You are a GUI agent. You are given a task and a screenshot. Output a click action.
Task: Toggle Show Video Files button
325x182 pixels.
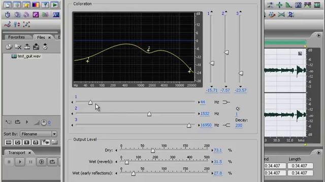click(x=27, y=142)
